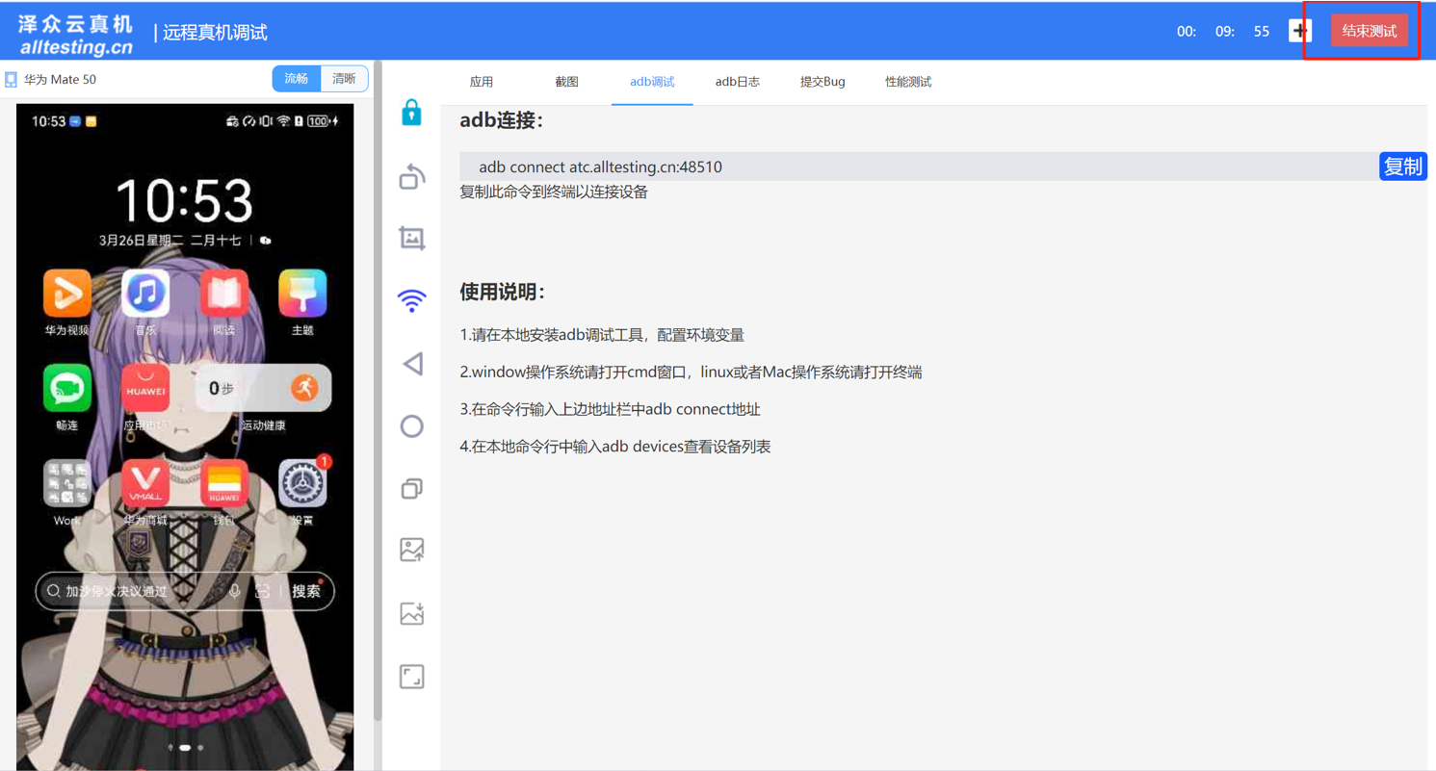The image size is (1436, 771).
Task: Click the 复制此命令到终端以连接设备 hint text
Action: tap(554, 193)
